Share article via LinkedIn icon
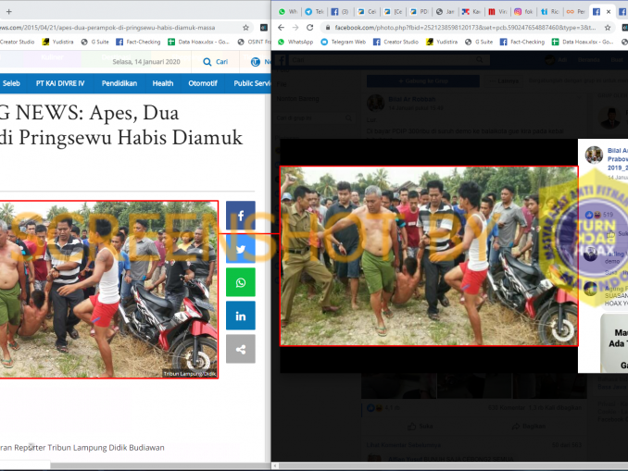The height and width of the screenshot is (471, 628). (x=240, y=316)
